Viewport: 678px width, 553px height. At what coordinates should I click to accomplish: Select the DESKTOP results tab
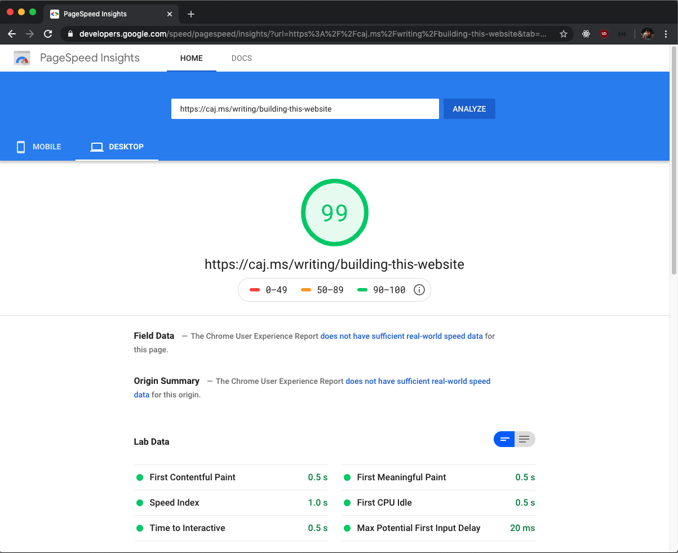pos(117,147)
